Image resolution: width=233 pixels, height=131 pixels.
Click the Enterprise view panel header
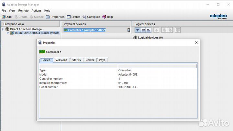click(30, 24)
